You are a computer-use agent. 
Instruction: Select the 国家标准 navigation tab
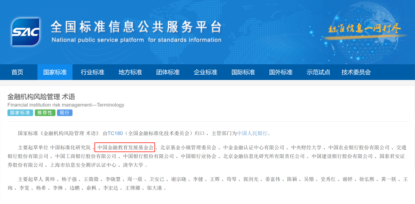(55, 72)
